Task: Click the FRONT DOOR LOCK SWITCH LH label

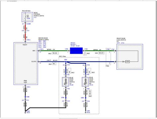Action: [x=121, y=40]
